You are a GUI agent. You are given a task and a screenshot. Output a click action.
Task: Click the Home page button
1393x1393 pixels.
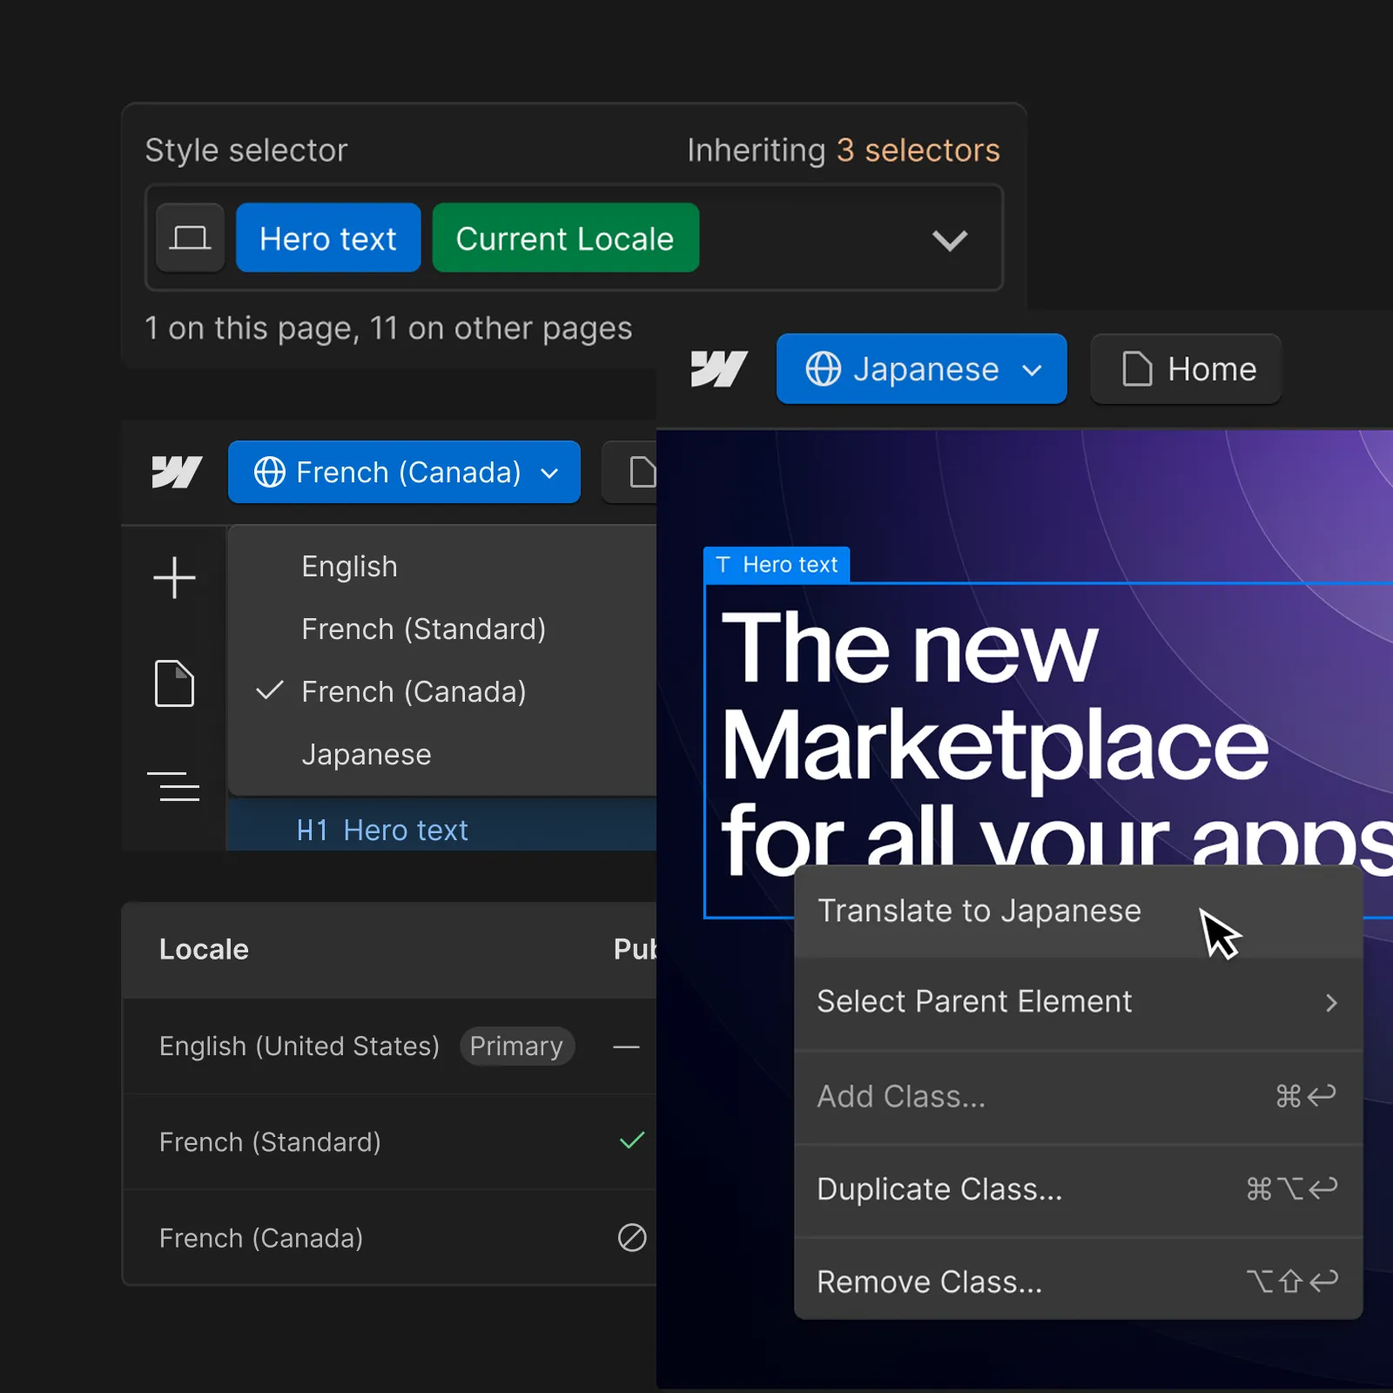click(x=1186, y=368)
